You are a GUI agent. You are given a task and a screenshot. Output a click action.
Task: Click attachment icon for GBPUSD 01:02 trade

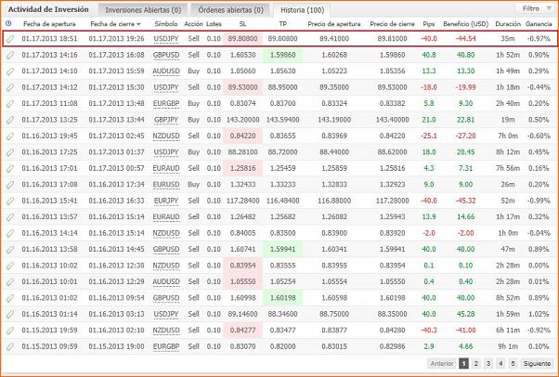pyautogui.click(x=11, y=298)
